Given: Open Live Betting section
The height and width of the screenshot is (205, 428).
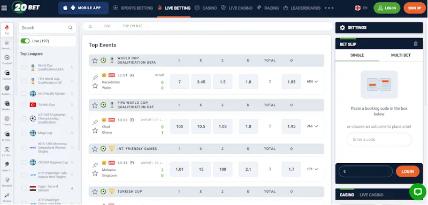Looking at the screenshot, I should click(174, 8).
